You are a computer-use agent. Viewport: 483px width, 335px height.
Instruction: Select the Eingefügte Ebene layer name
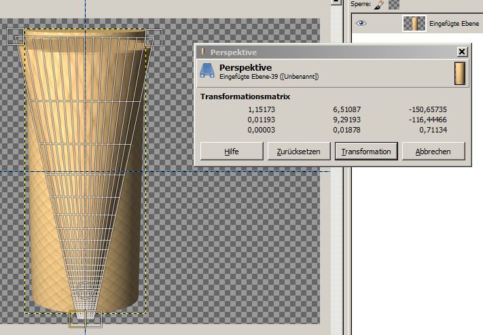tap(454, 23)
